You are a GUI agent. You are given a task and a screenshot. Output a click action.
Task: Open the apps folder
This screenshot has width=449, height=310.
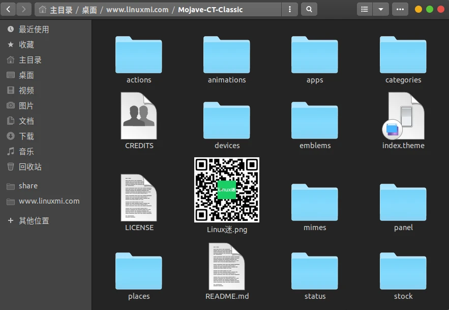pos(315,55)
